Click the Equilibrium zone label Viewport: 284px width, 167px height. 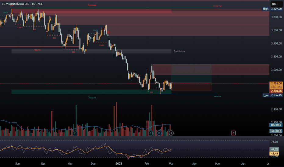tap(179, 51)
